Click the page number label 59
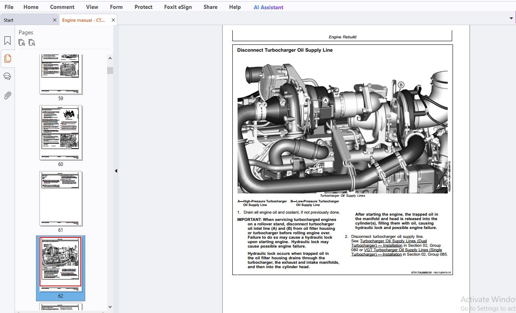Image resolution: width=516 pixels, height=313 pixels. tap(61, 99)
